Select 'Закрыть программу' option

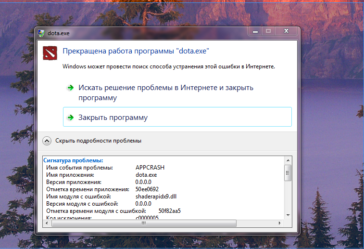tap(177, 117)
